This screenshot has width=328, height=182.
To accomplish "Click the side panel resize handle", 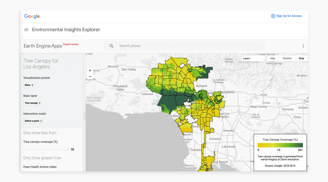I will (84, 116).
